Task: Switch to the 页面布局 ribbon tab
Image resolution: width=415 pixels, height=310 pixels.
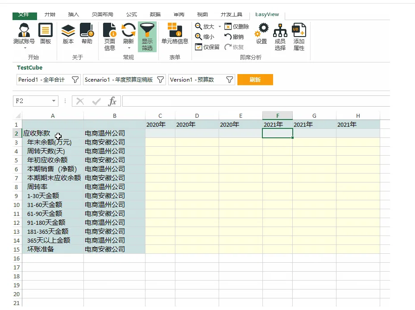Action: [x=103, y=15]
